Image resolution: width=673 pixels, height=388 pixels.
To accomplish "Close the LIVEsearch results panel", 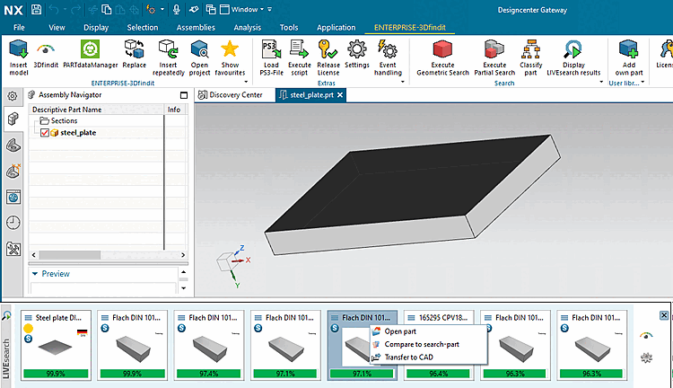I will point(663,315).
